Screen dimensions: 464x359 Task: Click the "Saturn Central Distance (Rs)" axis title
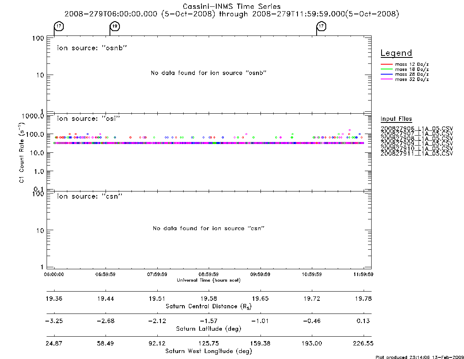(209, 306)
